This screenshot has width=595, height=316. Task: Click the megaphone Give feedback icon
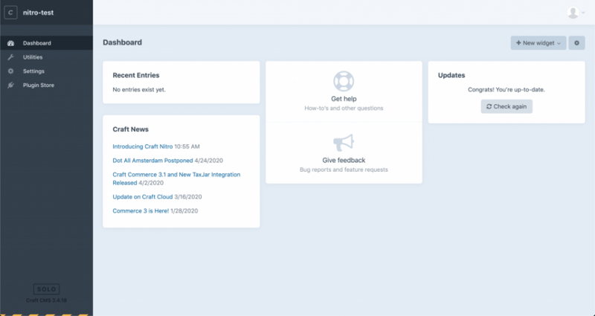[343, 142]
